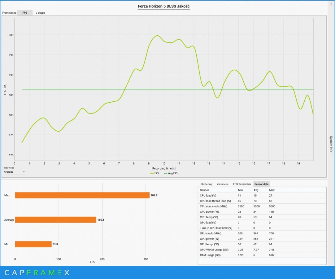The width and height of the screenshot is (335, 279).
Task: Open the Variances tab
Action: click(x=223, y=184)
